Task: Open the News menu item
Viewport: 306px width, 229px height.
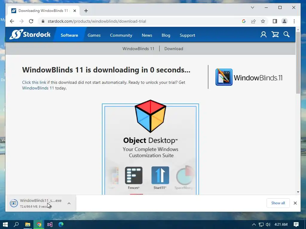Action: point(147,35)
